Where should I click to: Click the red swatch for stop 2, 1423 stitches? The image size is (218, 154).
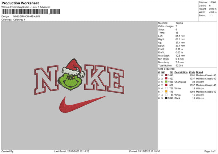pos(166,78)
